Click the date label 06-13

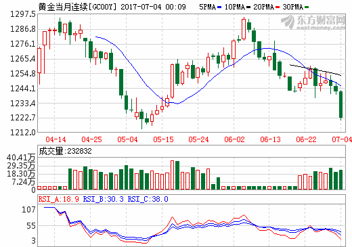click(x=270, y=139)
